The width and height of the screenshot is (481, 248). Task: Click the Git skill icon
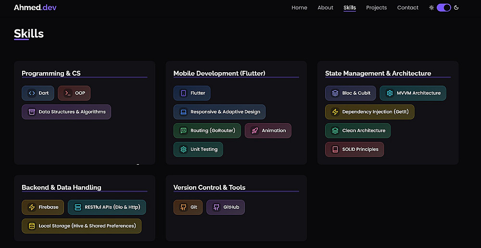pos(183,207)
